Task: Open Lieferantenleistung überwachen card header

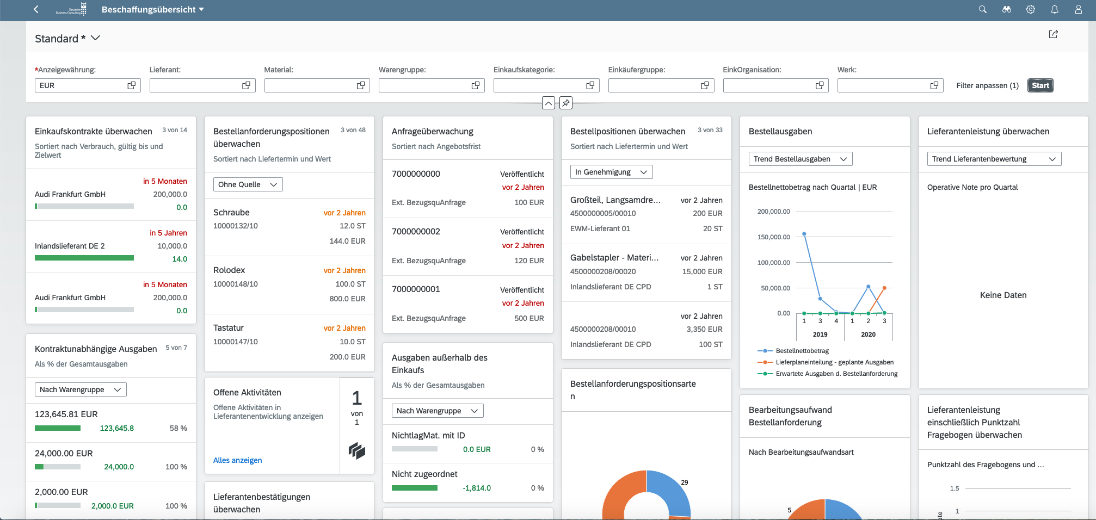Action: pos(1003,131)
